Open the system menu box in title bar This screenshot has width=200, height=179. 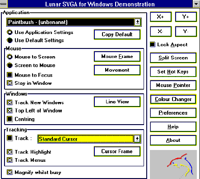click(4, 4)
